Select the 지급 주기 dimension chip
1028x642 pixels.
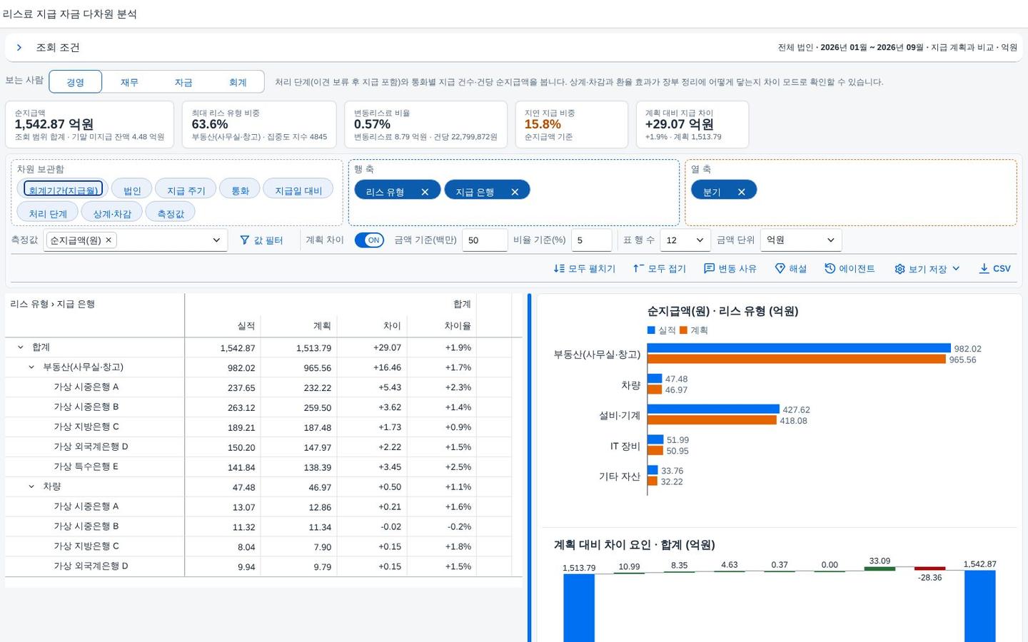coord(186,189)
